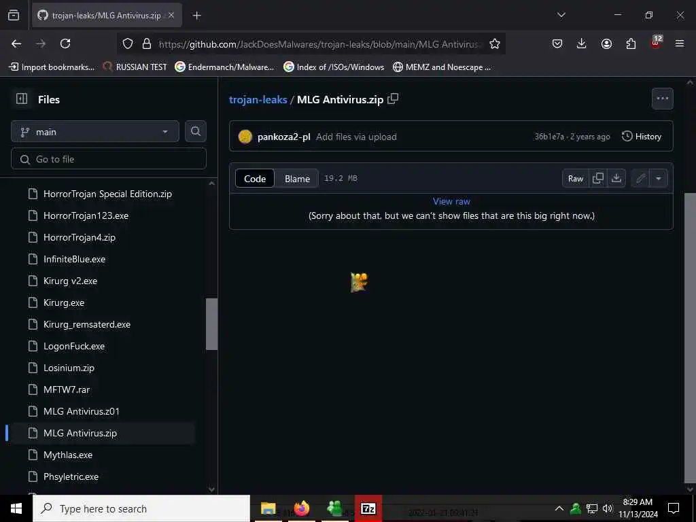Click the list all tabs chevron
The image size is (696, 522).
pyautogui.click(x=561, y=15)
